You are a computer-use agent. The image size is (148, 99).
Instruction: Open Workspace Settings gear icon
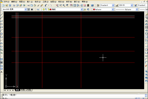[29, 9]
